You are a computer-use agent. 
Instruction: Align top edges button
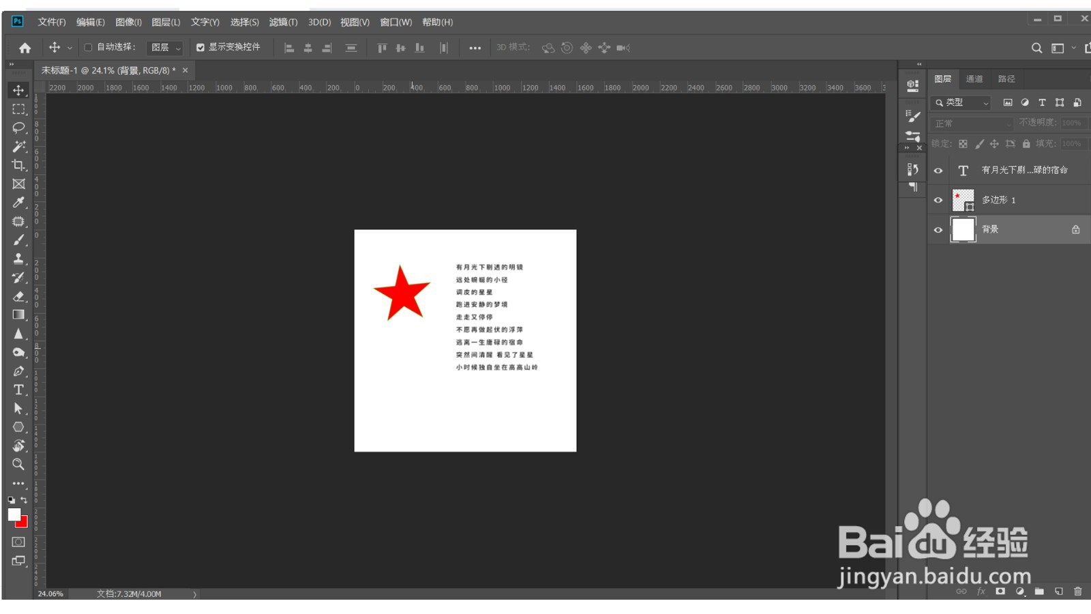382,48
